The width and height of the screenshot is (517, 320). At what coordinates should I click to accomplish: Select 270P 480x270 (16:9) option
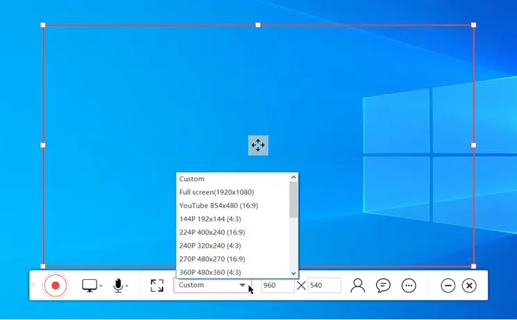click(233, 259)
